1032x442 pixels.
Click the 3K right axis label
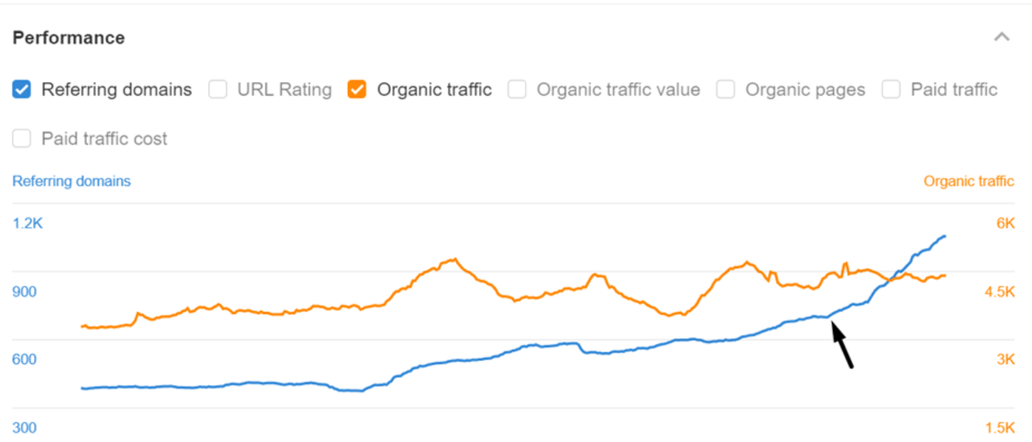coord(1005,359)
